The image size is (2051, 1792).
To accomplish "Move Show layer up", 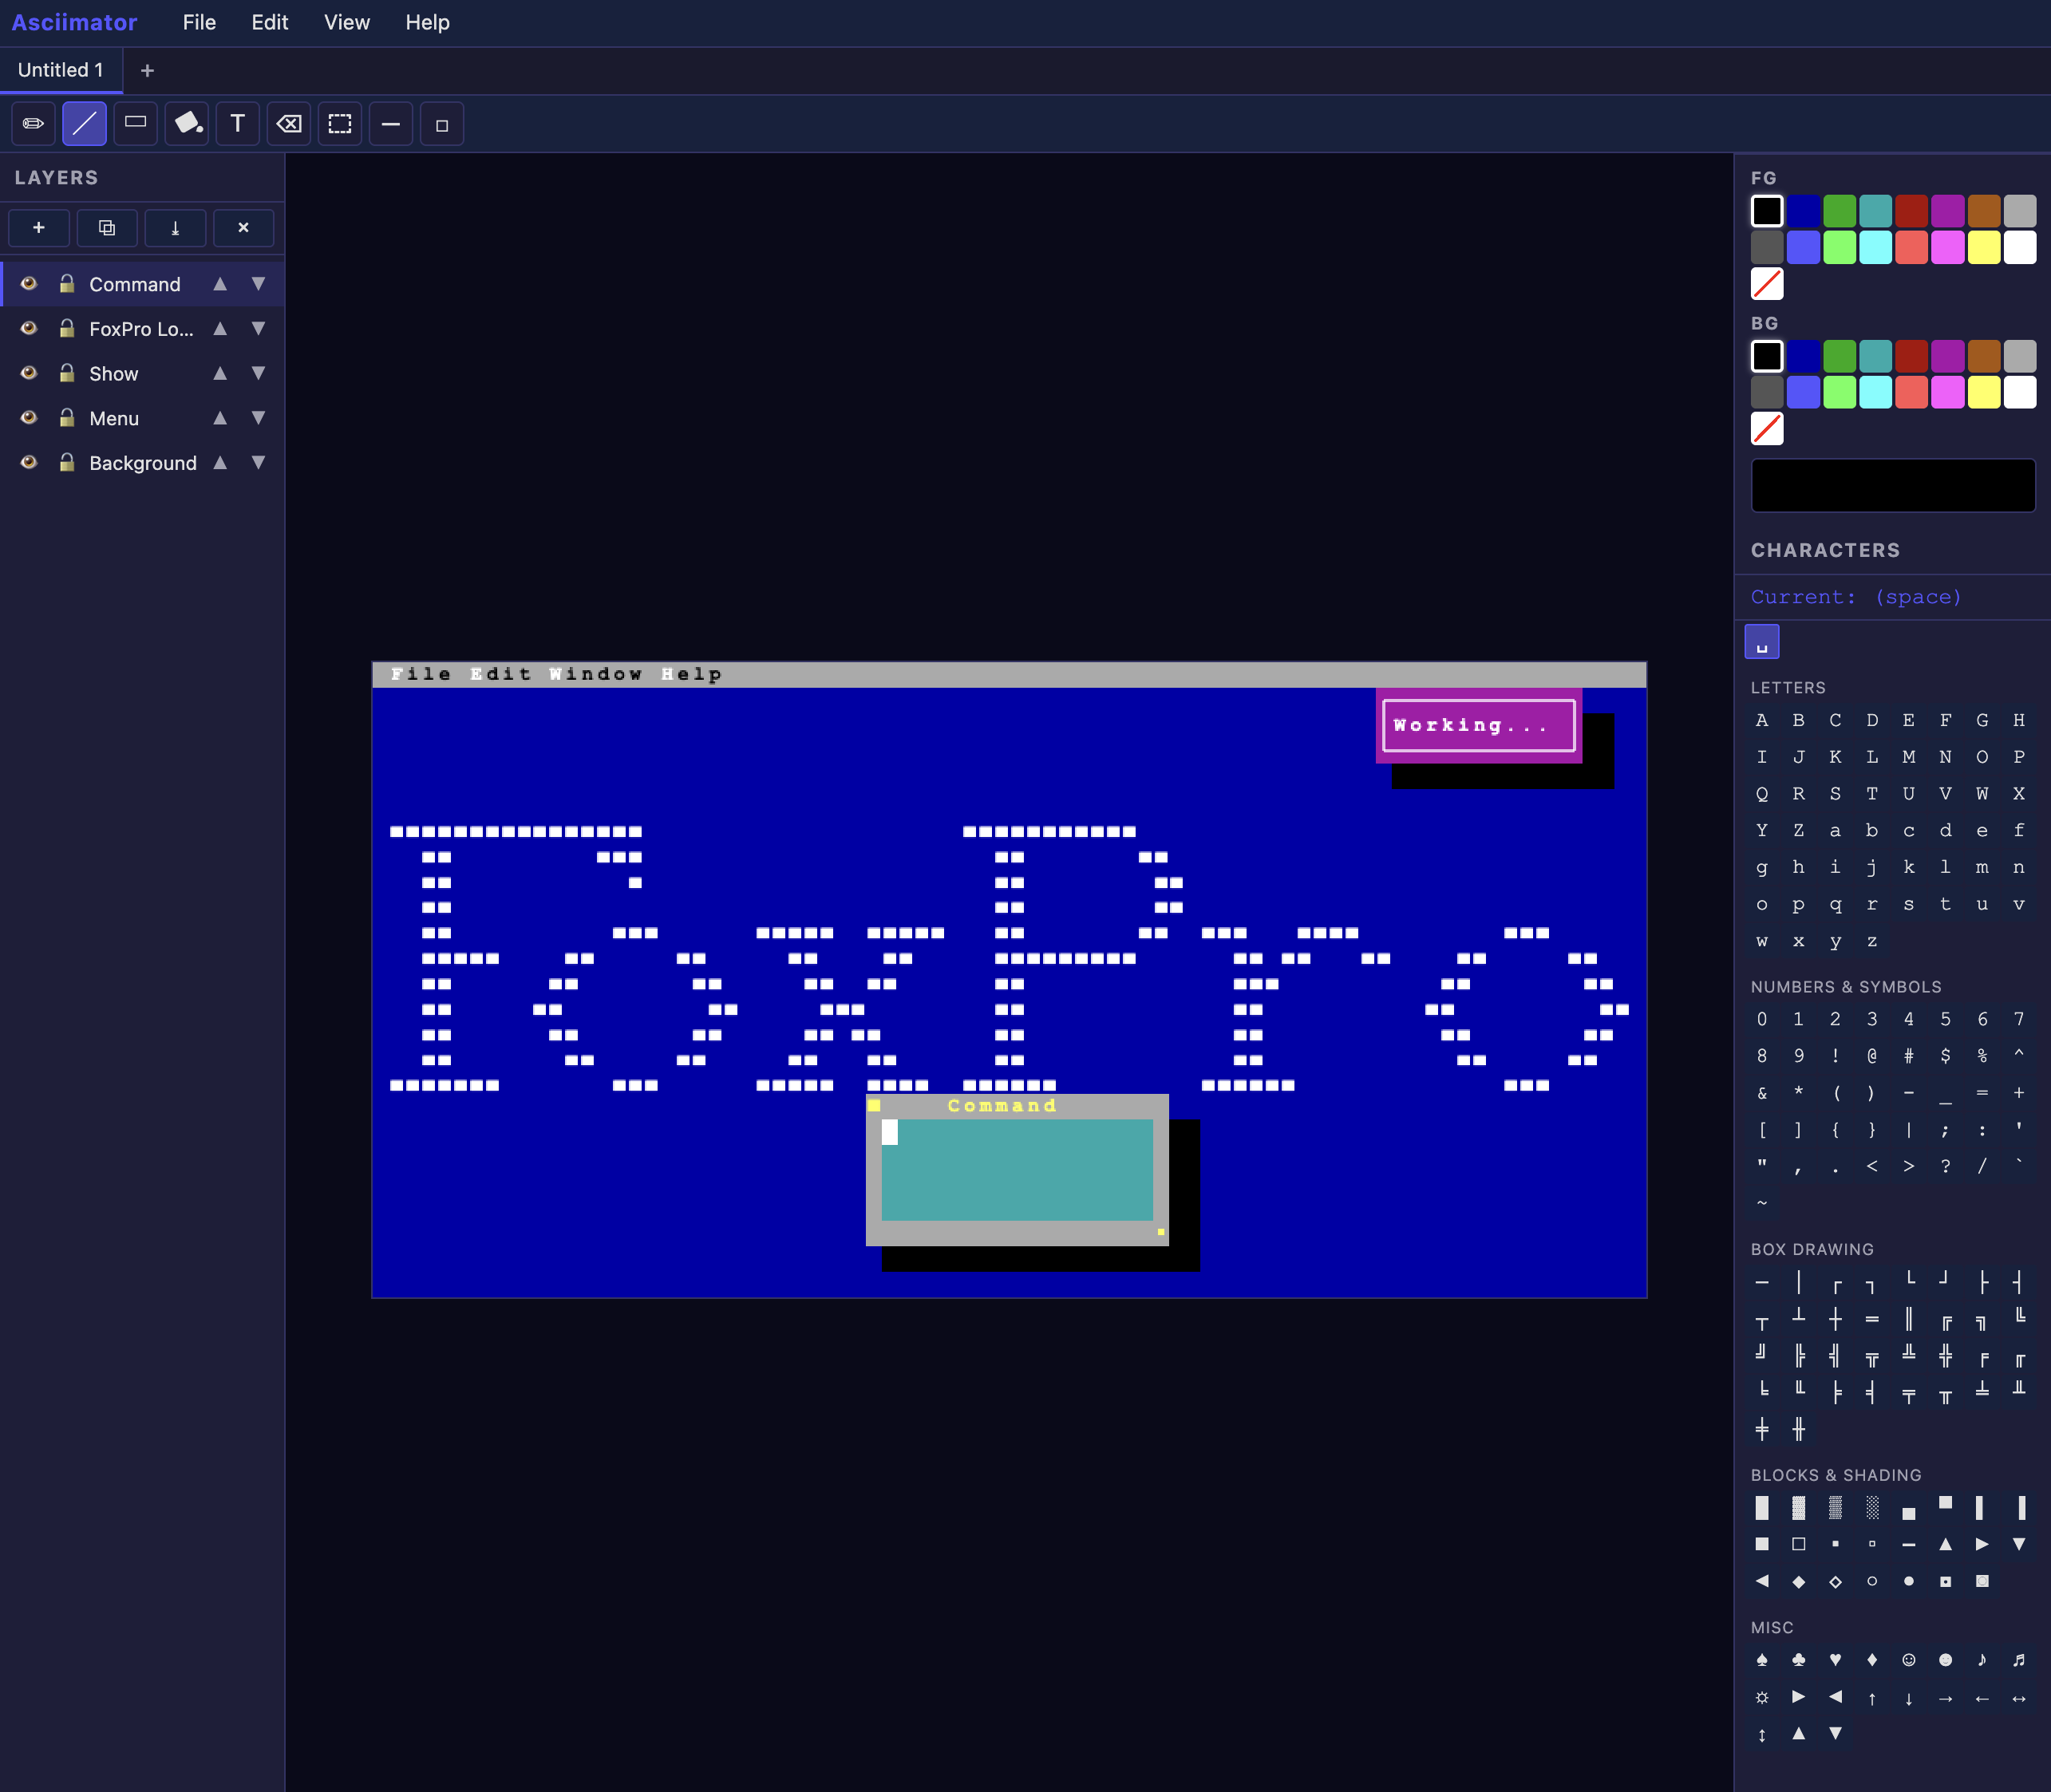I will (x=220, y=373).
